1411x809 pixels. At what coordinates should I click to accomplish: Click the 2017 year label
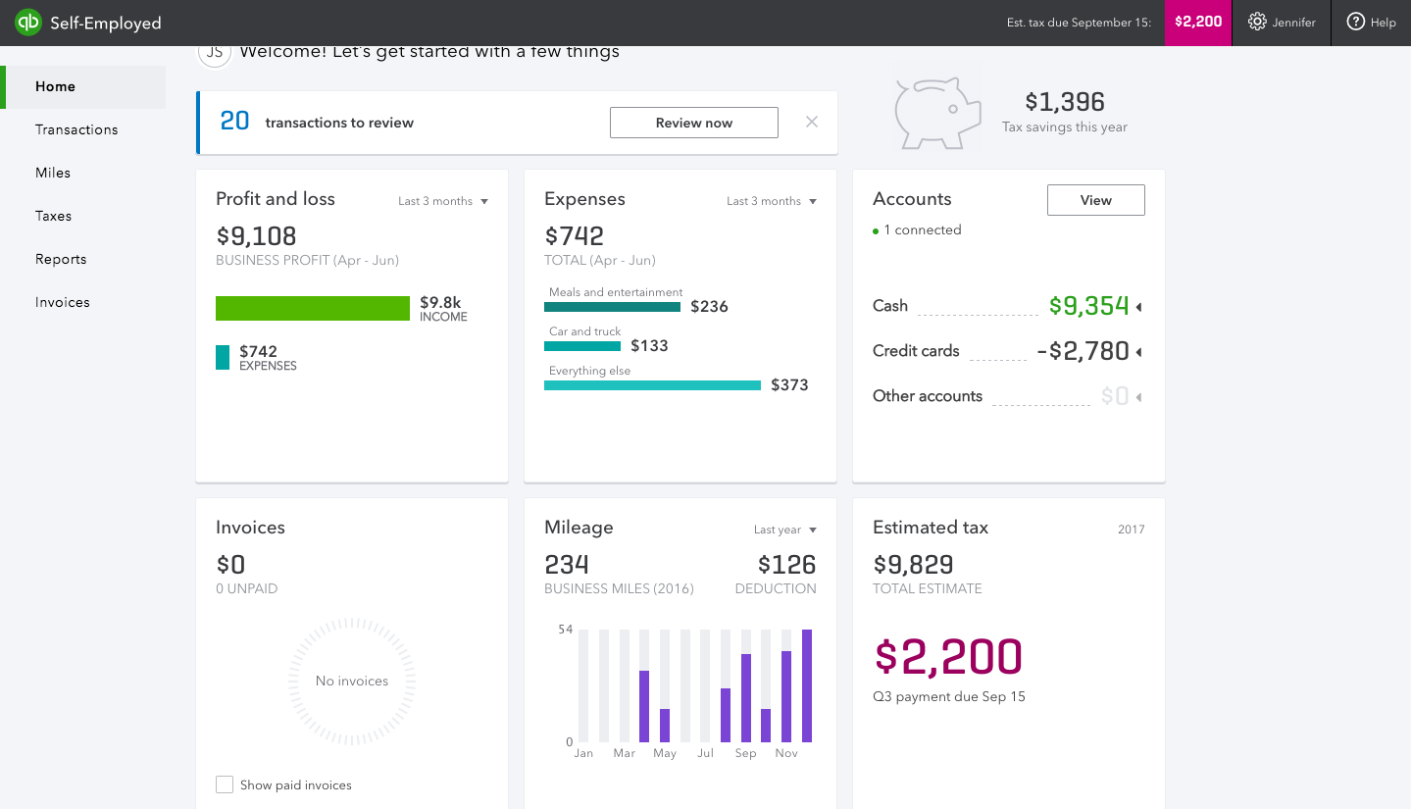click(x=1132, y=530)
